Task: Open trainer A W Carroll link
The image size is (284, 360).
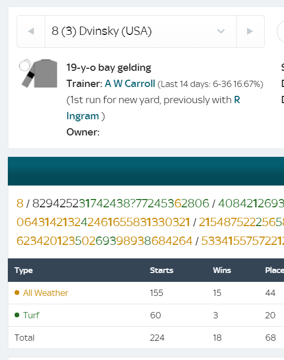Action: click(x=130, y=83)
